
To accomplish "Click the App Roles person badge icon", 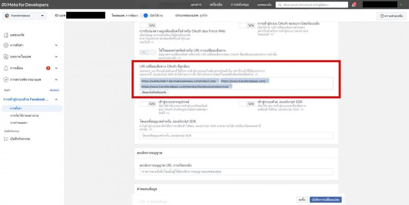I will click(x=6, y=56).
